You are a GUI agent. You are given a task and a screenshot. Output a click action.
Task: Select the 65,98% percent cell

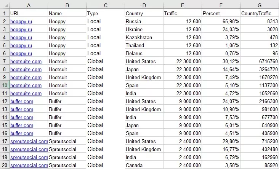[221, 21]
